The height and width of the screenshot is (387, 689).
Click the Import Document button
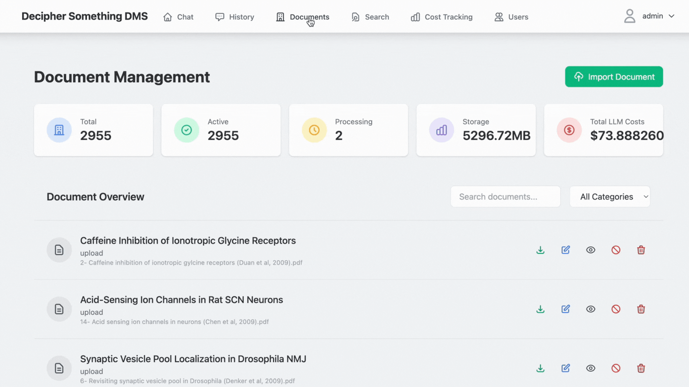(x=614, y=77)
